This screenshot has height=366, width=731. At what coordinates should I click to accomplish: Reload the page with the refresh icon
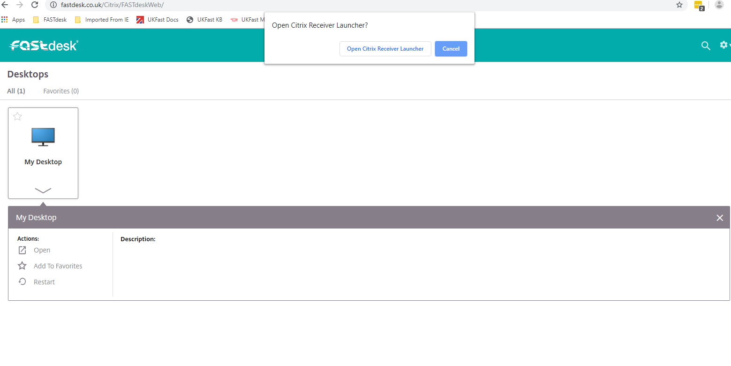[35, 5]
